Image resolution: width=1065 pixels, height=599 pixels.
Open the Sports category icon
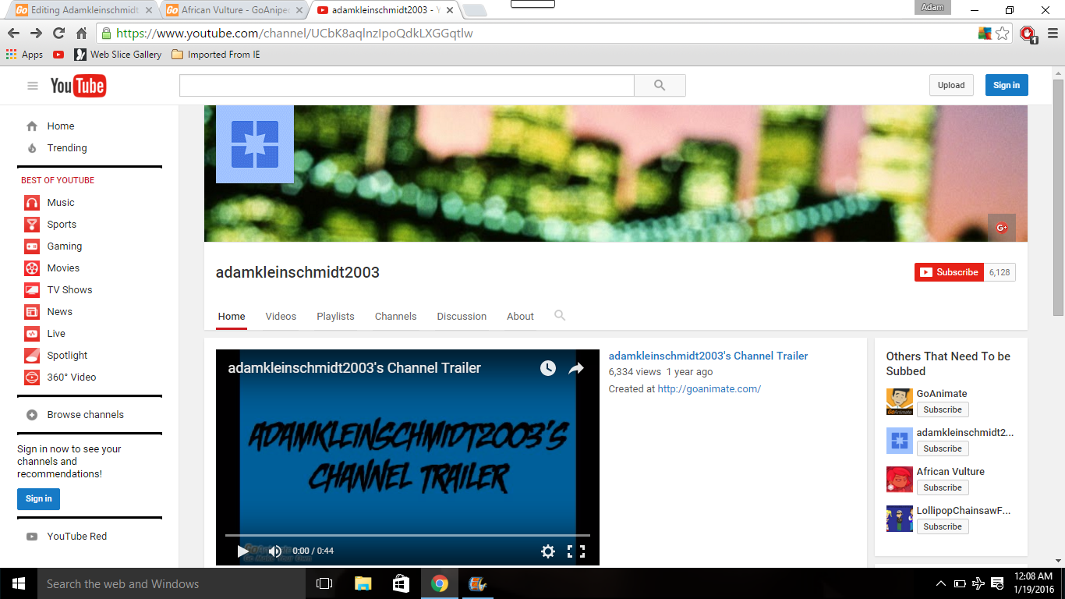pyautogui.click(x=32, y=225)
